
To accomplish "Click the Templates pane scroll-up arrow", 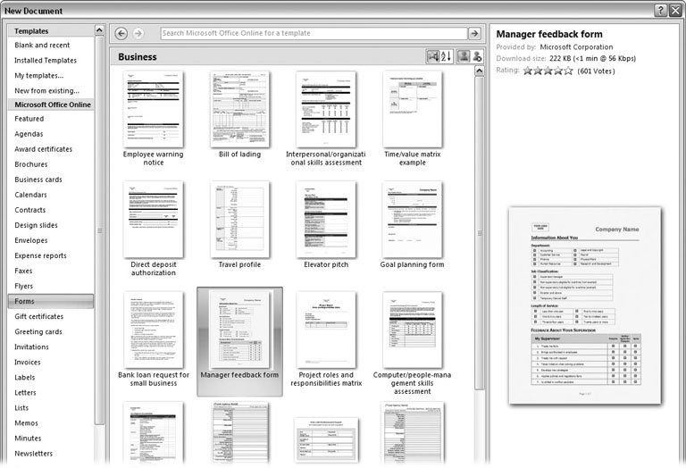I will tap(99, 30).
